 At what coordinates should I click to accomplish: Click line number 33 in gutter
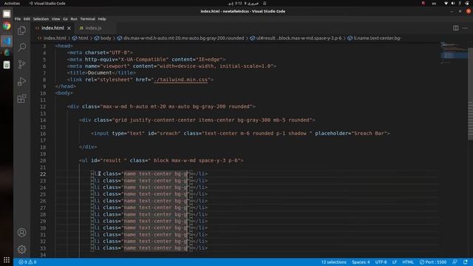(43, 248)
